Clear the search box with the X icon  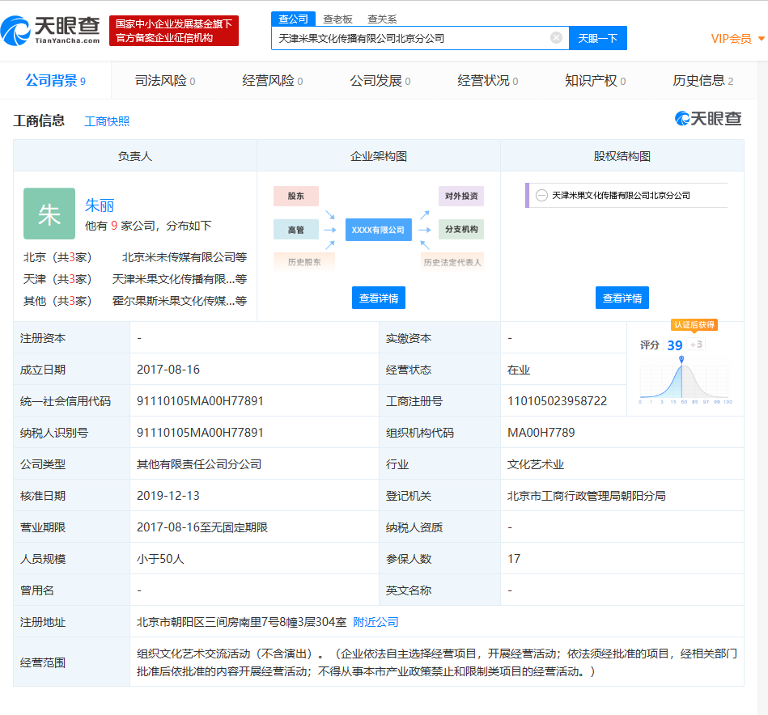point(557,38)
